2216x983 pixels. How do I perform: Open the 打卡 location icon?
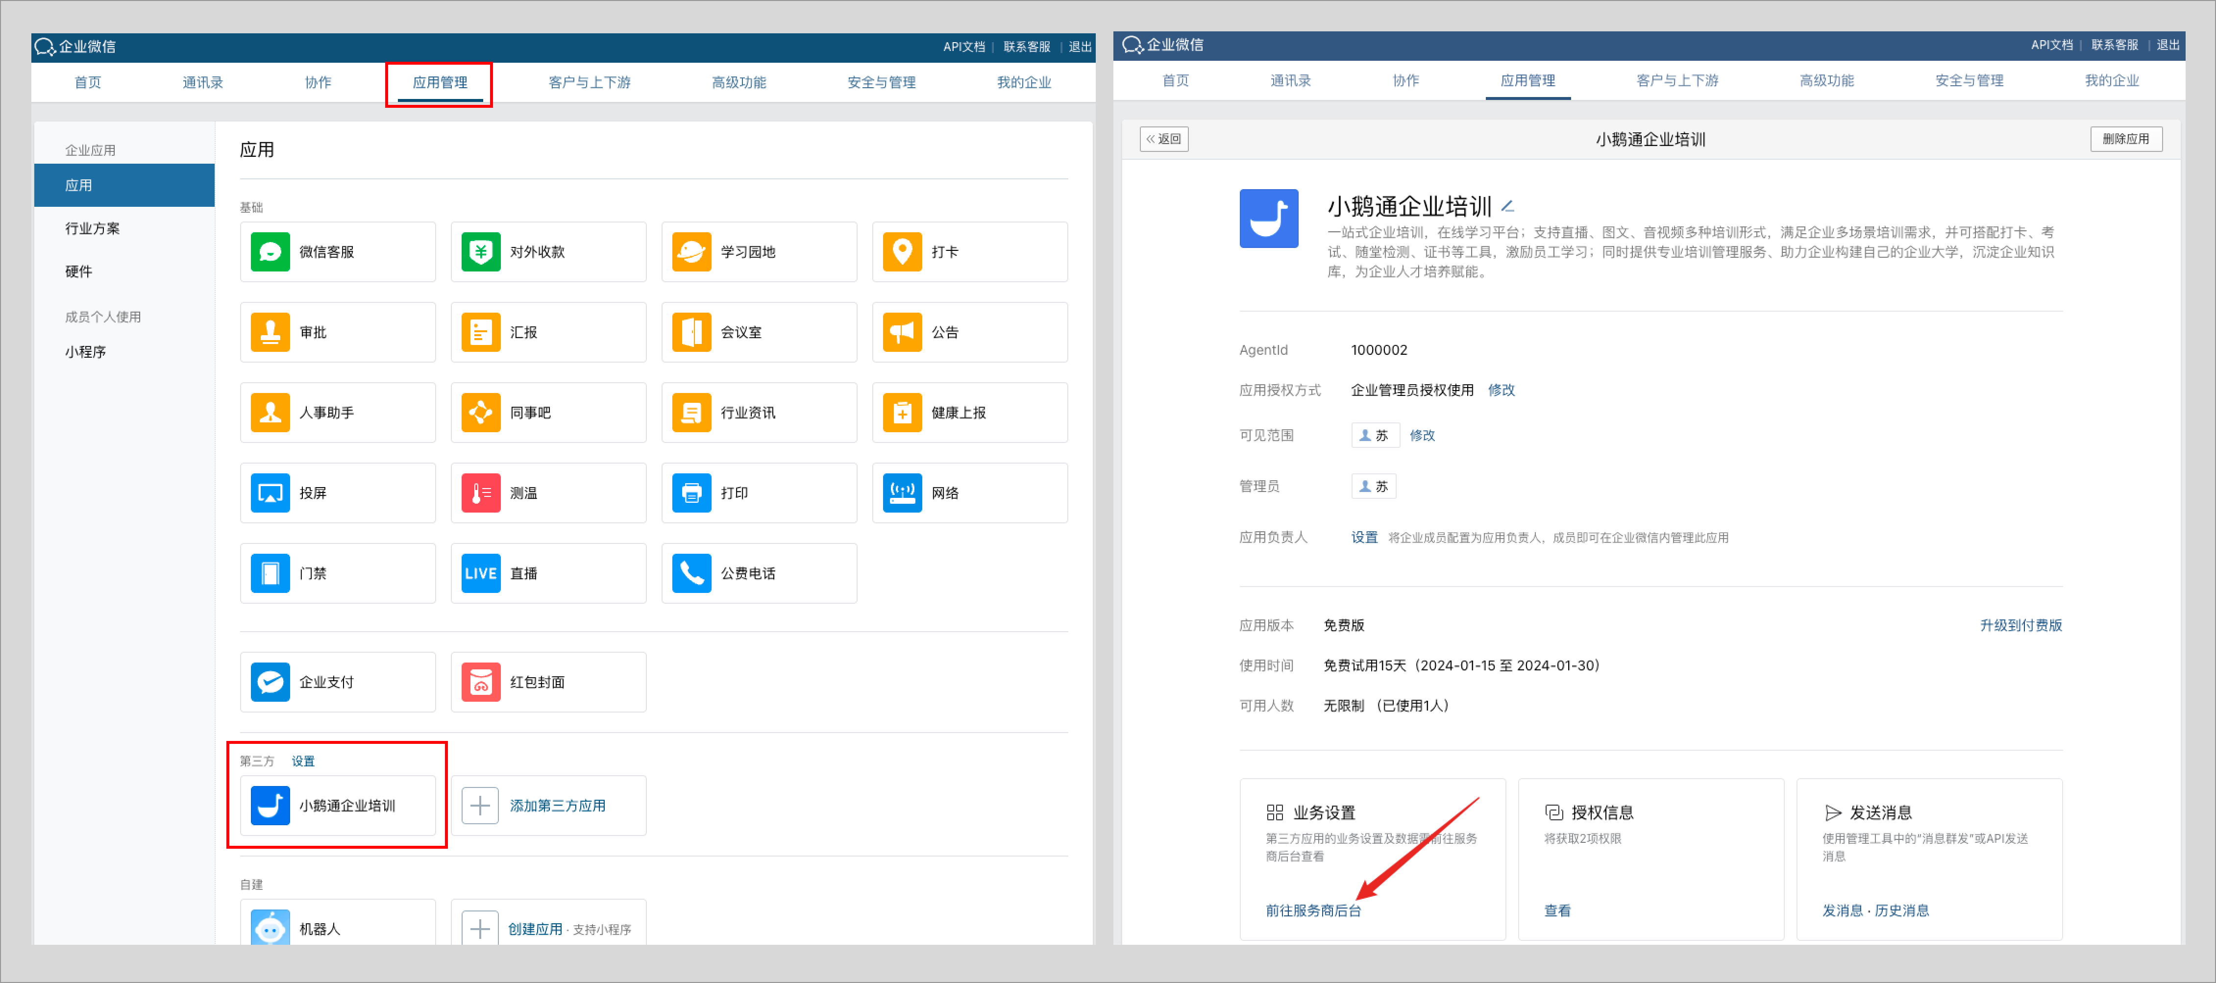902,252
